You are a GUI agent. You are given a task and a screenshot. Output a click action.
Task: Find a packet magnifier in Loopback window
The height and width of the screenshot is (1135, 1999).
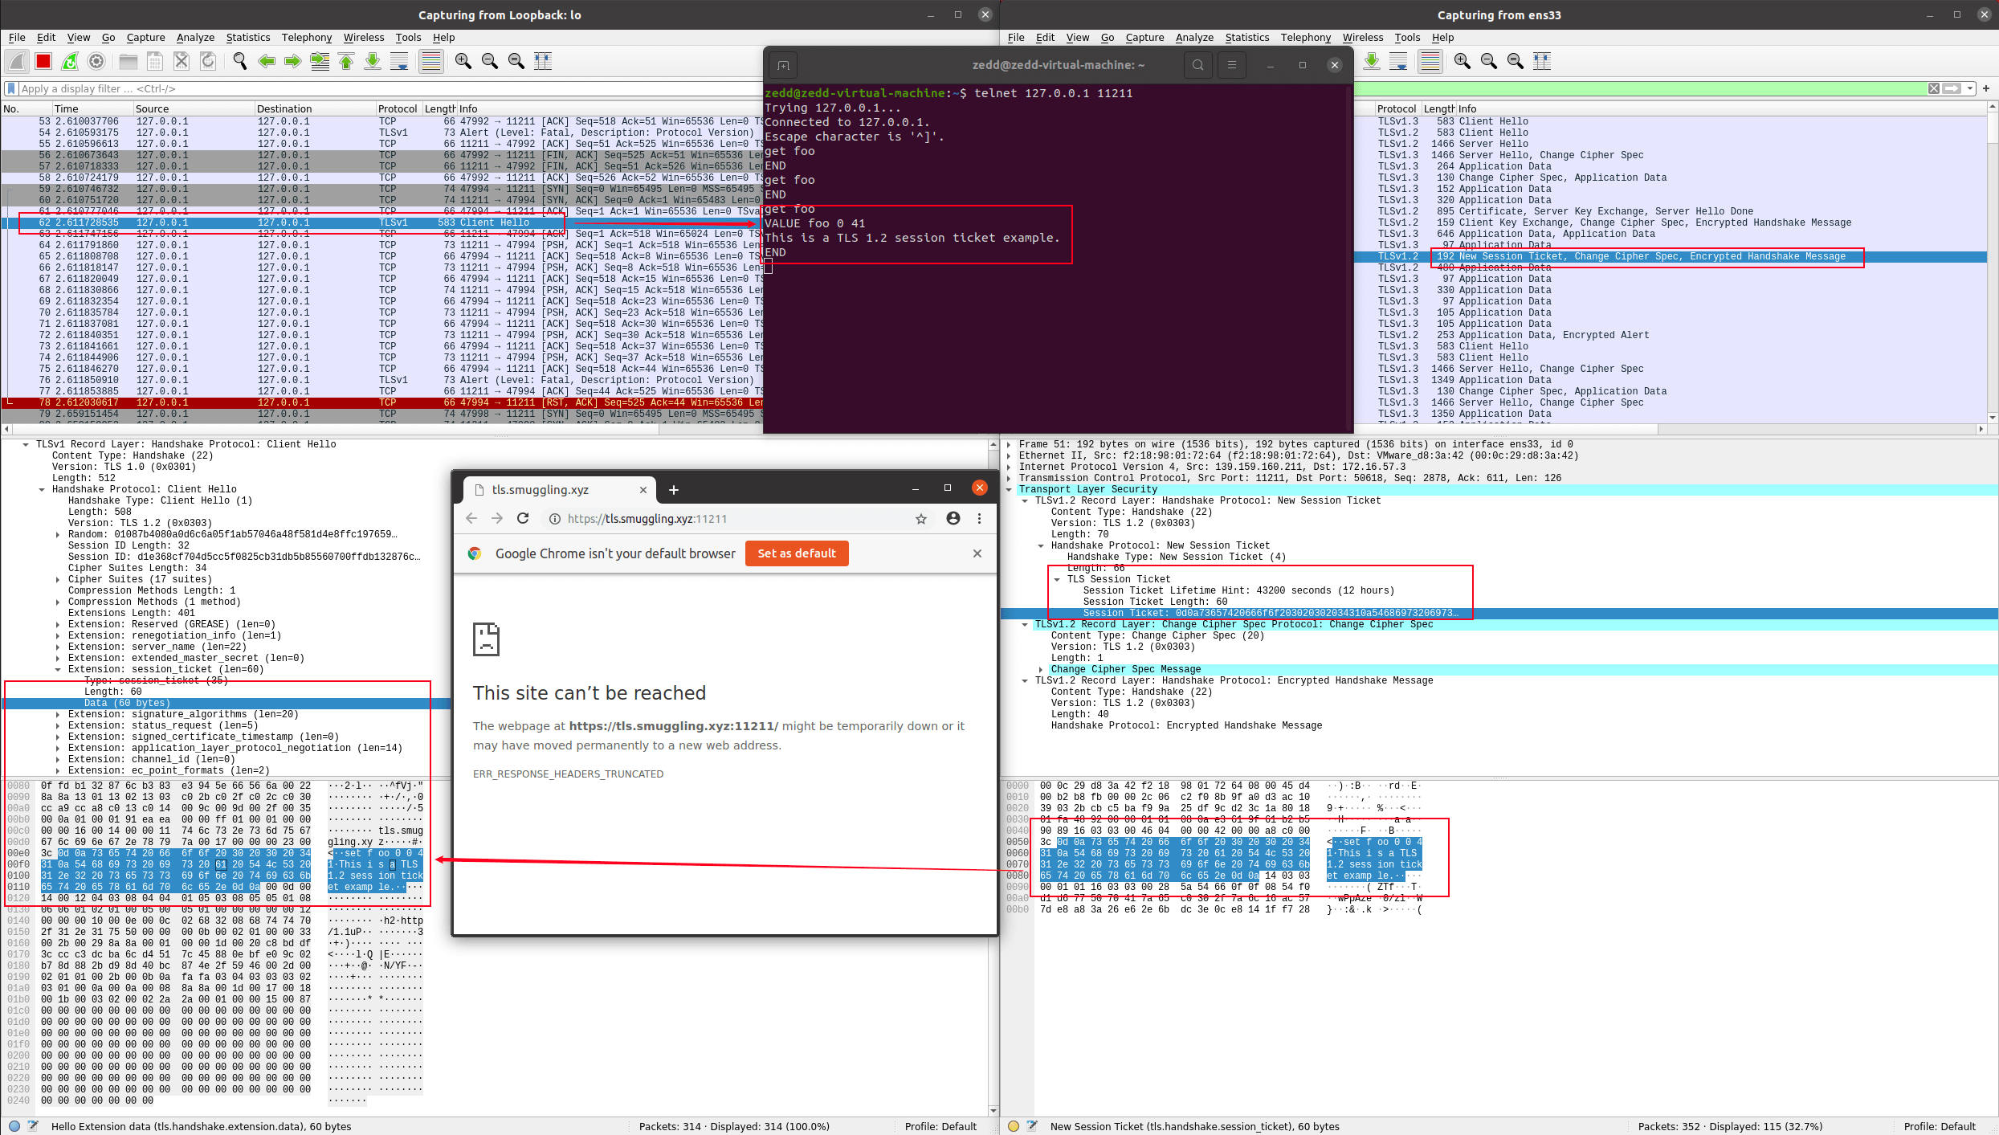pos(240,61)
